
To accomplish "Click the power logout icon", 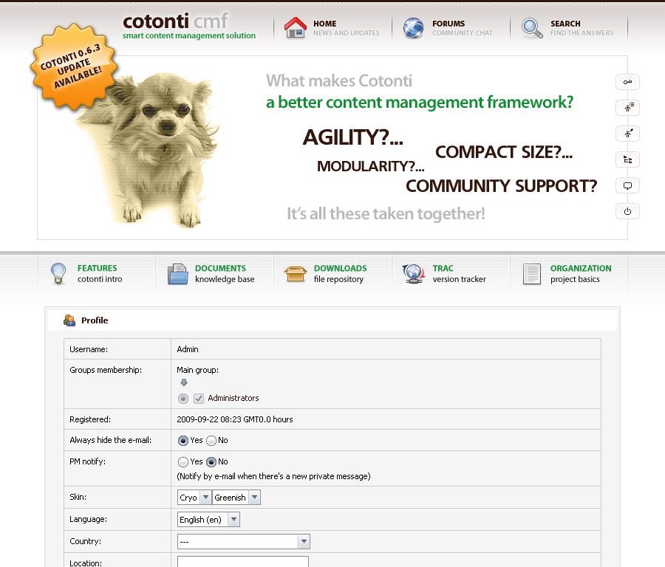I will click(x=627, y=211).
